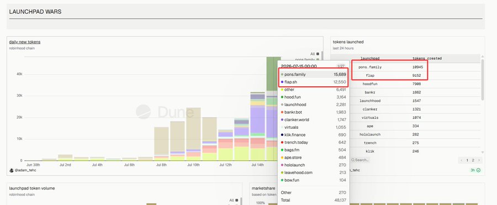Sort table by tokens_created column header

427,59
